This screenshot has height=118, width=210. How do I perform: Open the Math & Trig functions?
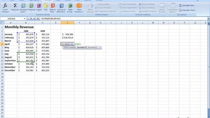pyautogui.click(x=70, y=8)
